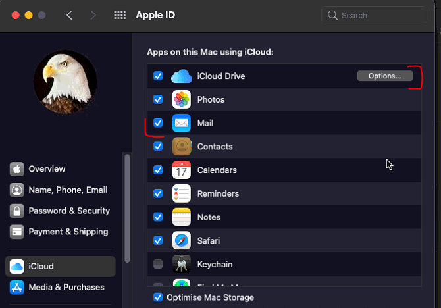This screenshot has width=441, height=308.
Task: Show all preferences grid icon
Action: point(120,15)
